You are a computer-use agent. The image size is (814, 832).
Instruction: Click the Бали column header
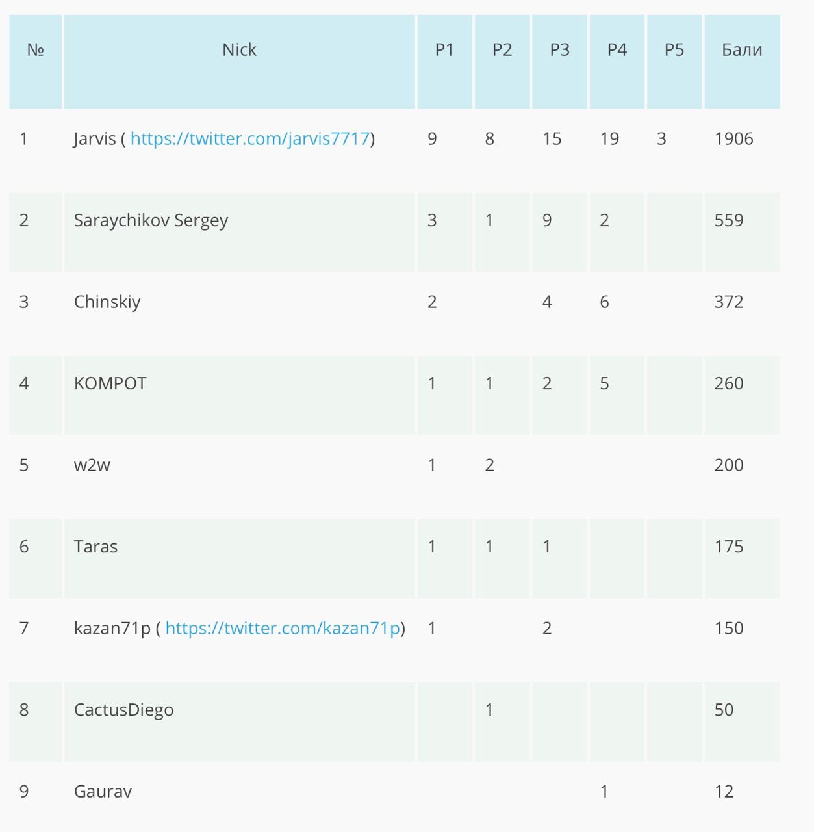pos(742,61)
